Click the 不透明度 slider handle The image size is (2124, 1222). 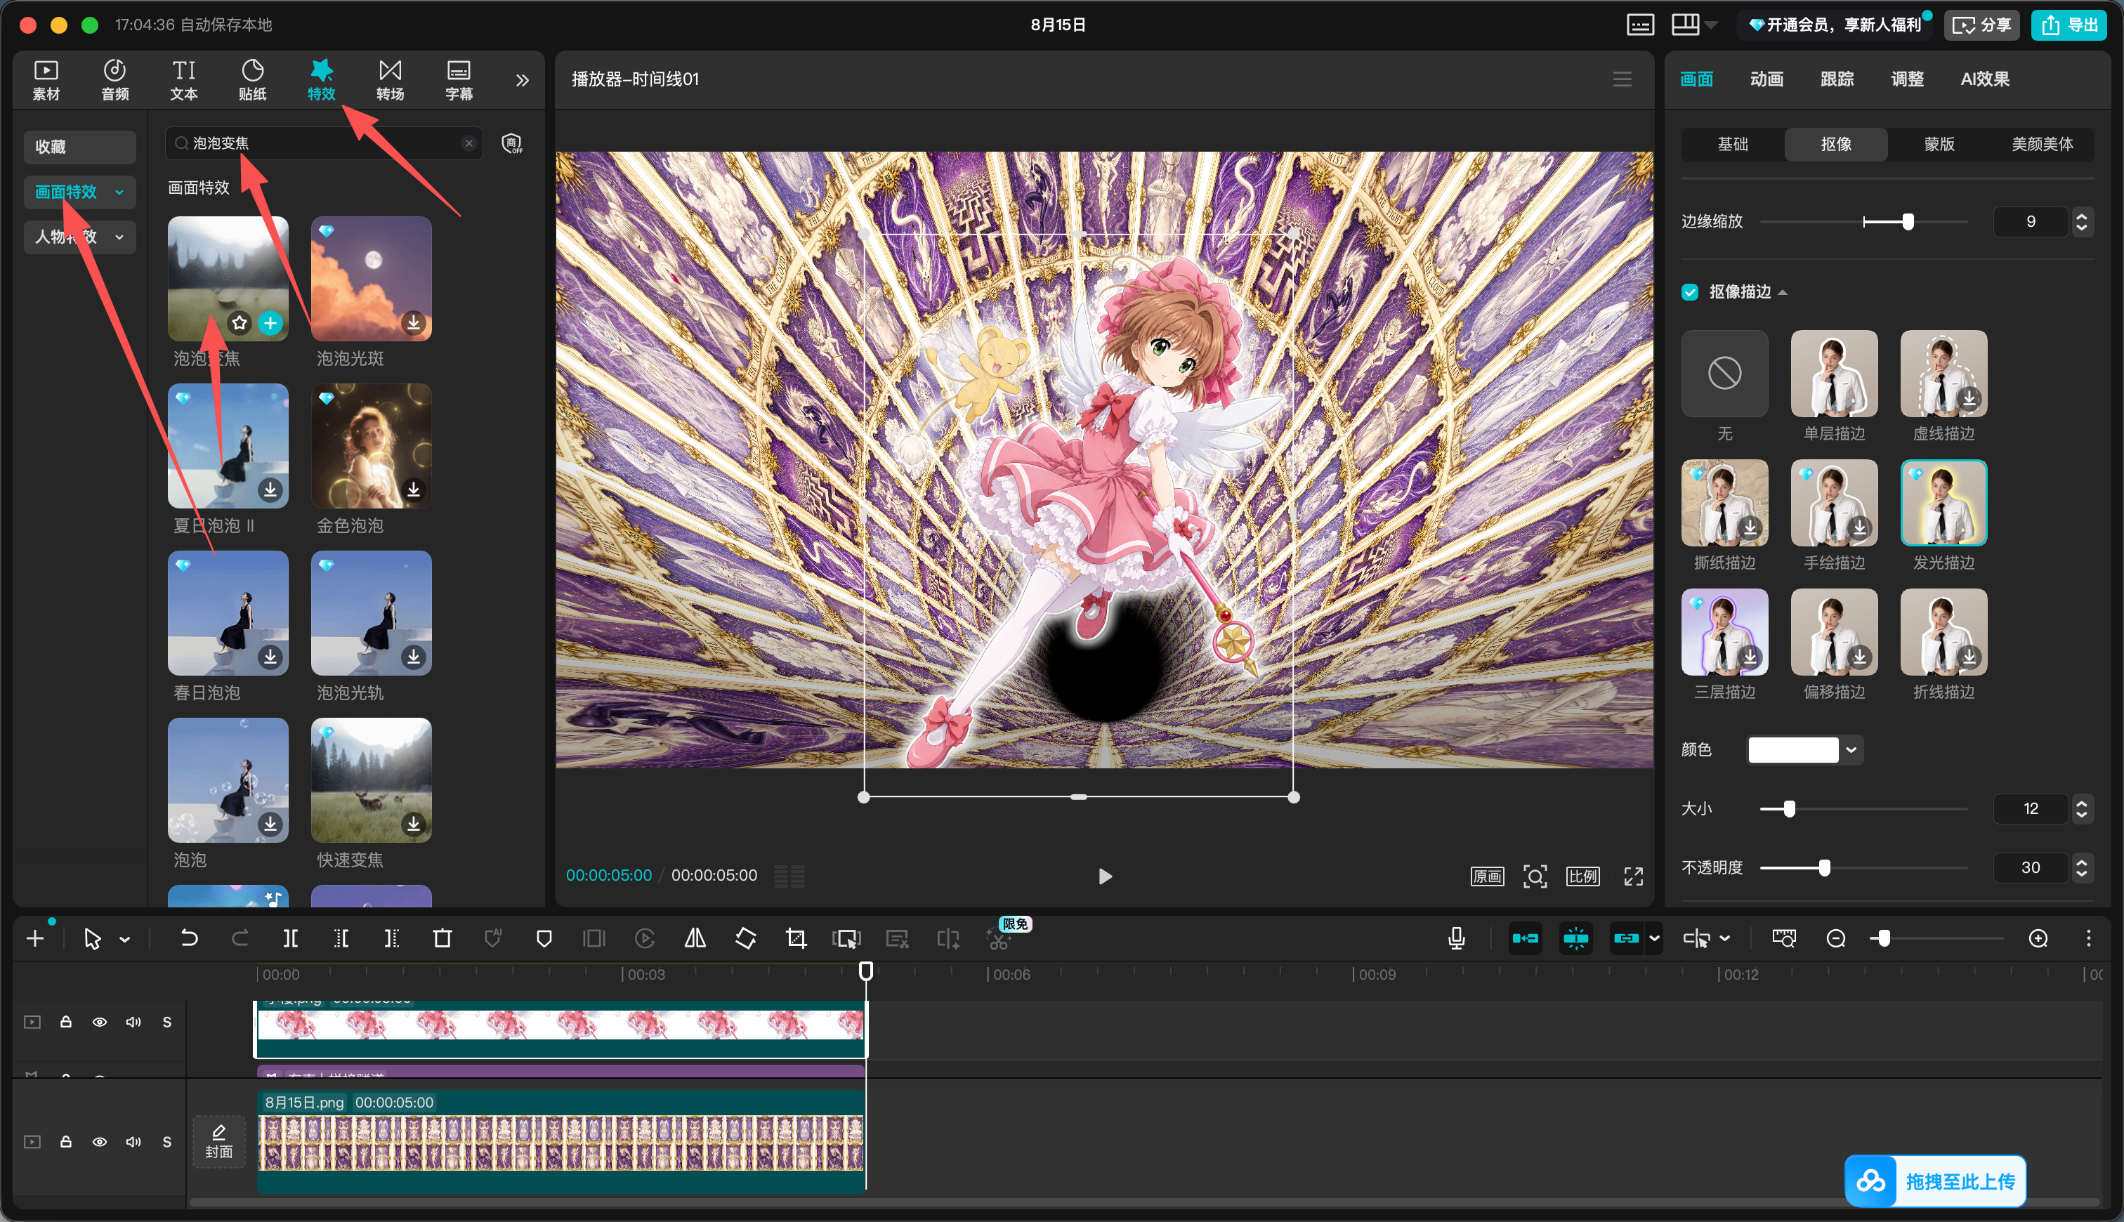click(x=1824, y=868)
